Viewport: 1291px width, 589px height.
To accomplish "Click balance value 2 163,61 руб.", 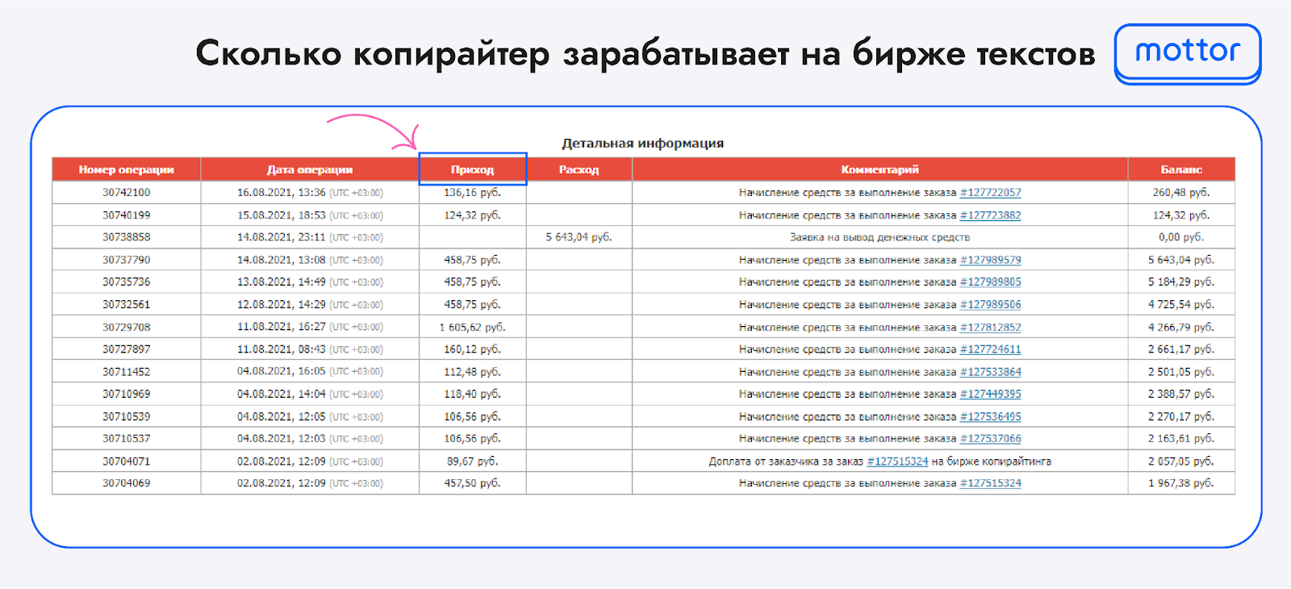I will point(1181,439).
